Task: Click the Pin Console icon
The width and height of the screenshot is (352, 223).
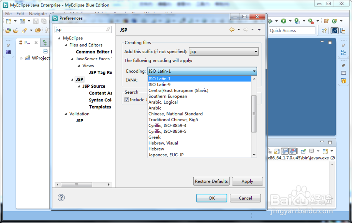Action: coord(303,151)
